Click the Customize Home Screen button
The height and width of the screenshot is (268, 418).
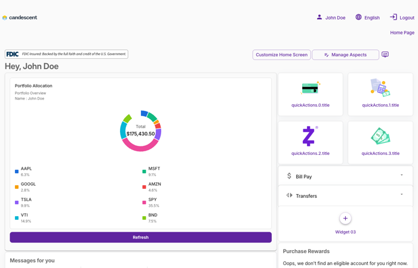click(x=281, y=55)
